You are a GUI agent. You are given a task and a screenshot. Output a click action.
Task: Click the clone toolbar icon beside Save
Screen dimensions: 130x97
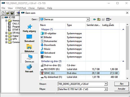pyautogui.click(x=18, y=13)
